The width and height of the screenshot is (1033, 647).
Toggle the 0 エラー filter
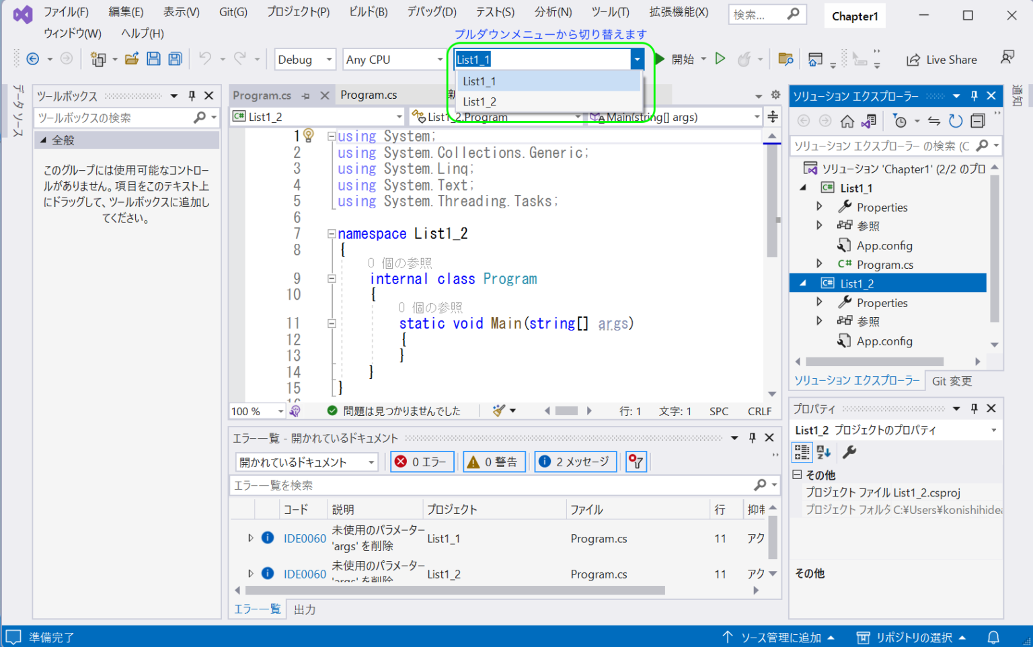click(x=422, y=462)
